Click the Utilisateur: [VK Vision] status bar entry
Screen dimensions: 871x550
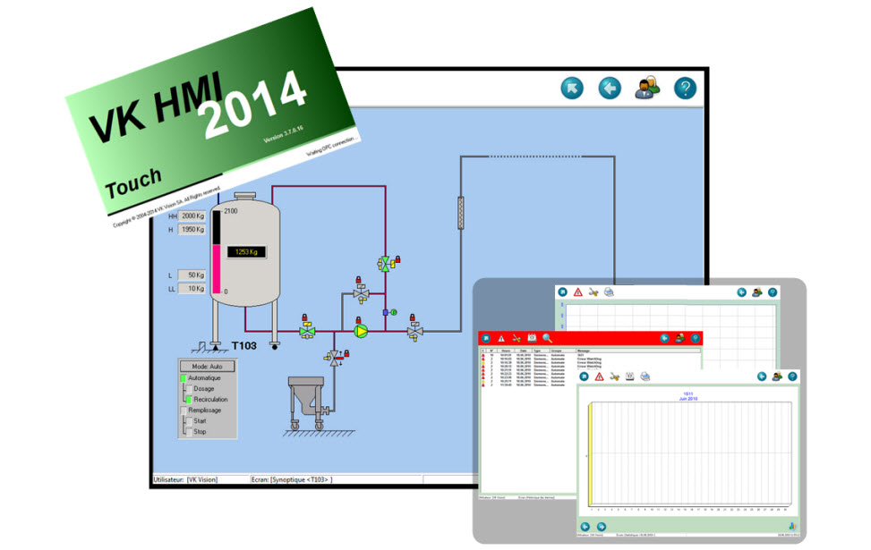pyautogui.click(x=185, y=479)
